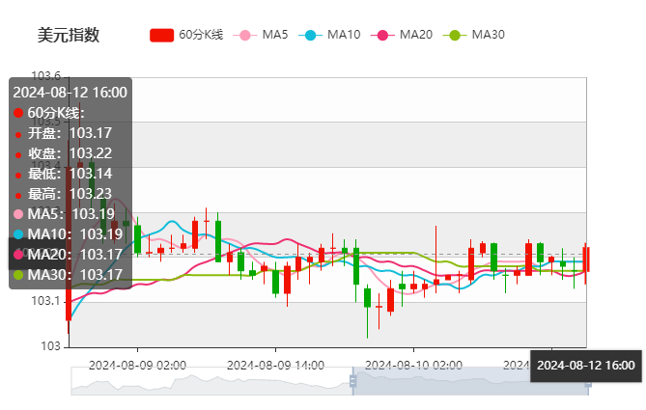Toggle the MA20 legend series
This screenshot has height=410, width=646.
click(402, 35)
